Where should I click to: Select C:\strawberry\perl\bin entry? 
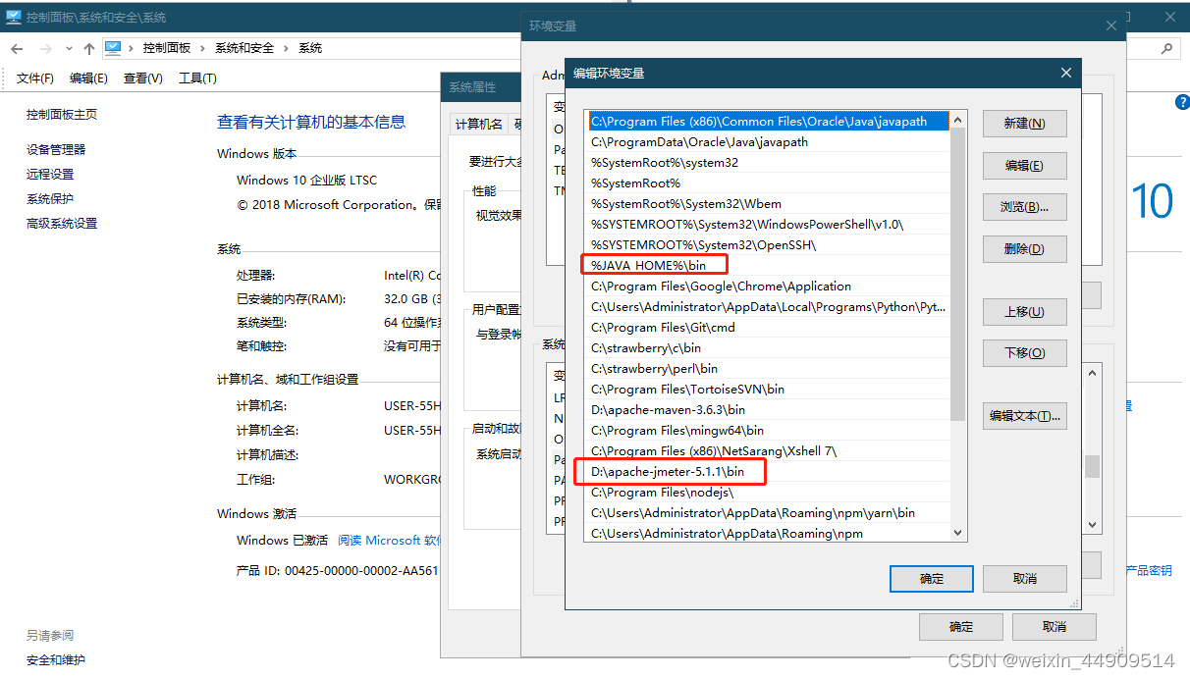click(x=767, y=369)
